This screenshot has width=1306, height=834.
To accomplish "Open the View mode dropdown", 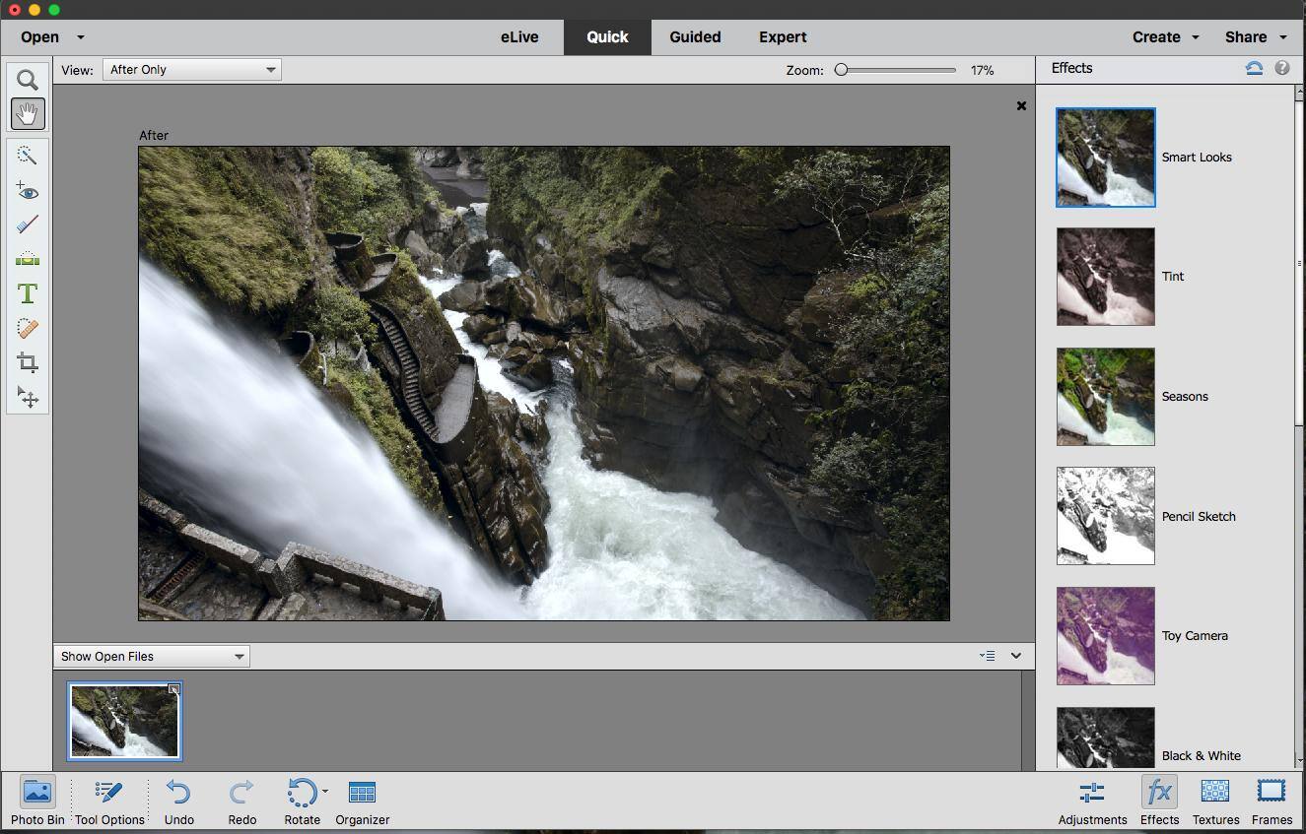I will pos(191,70).
